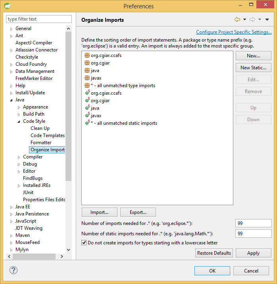Click the help question mark icon
The height and width of the screenshot is (284, 277).
13,270
